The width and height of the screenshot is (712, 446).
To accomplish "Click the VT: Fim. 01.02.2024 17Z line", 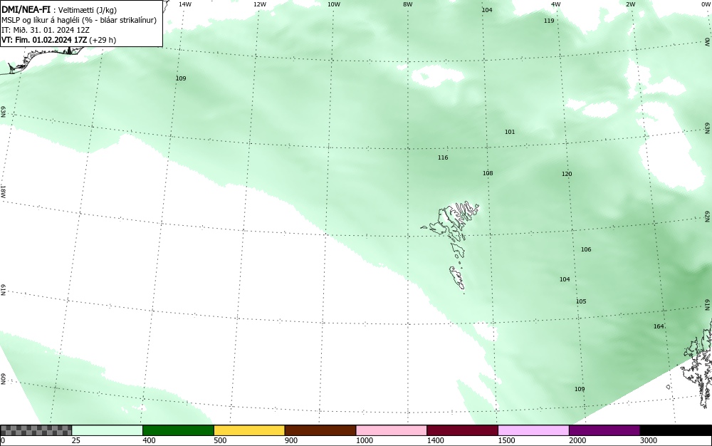I will 58,40.
